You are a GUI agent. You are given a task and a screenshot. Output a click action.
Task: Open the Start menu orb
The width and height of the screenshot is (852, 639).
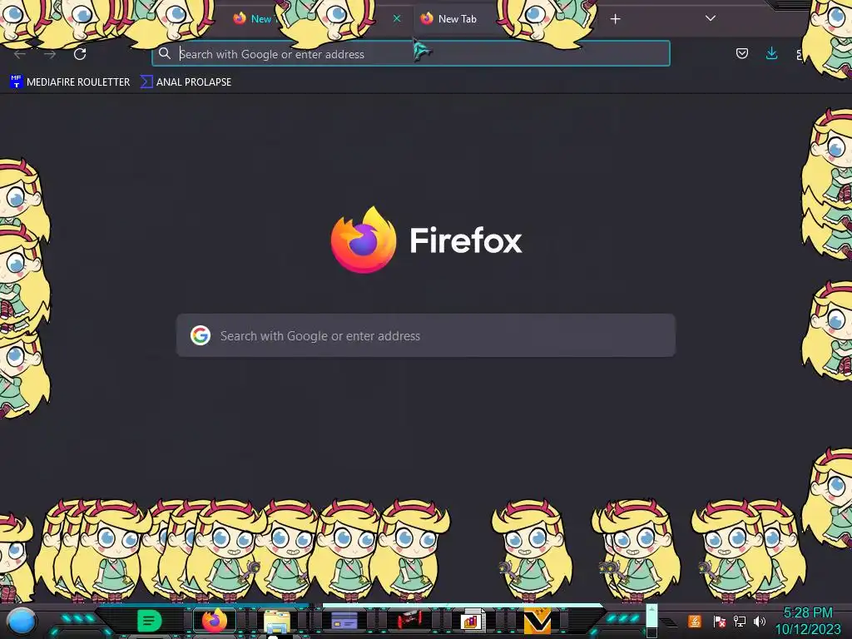[21, 621]
